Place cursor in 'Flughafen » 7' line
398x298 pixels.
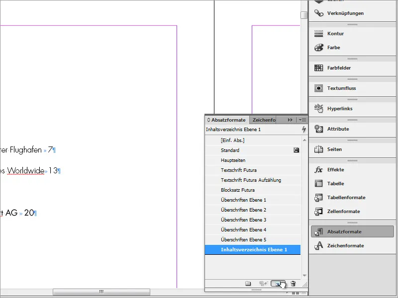28,150
